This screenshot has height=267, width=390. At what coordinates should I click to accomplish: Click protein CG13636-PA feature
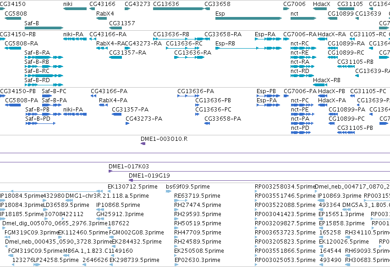pos(188,96)
